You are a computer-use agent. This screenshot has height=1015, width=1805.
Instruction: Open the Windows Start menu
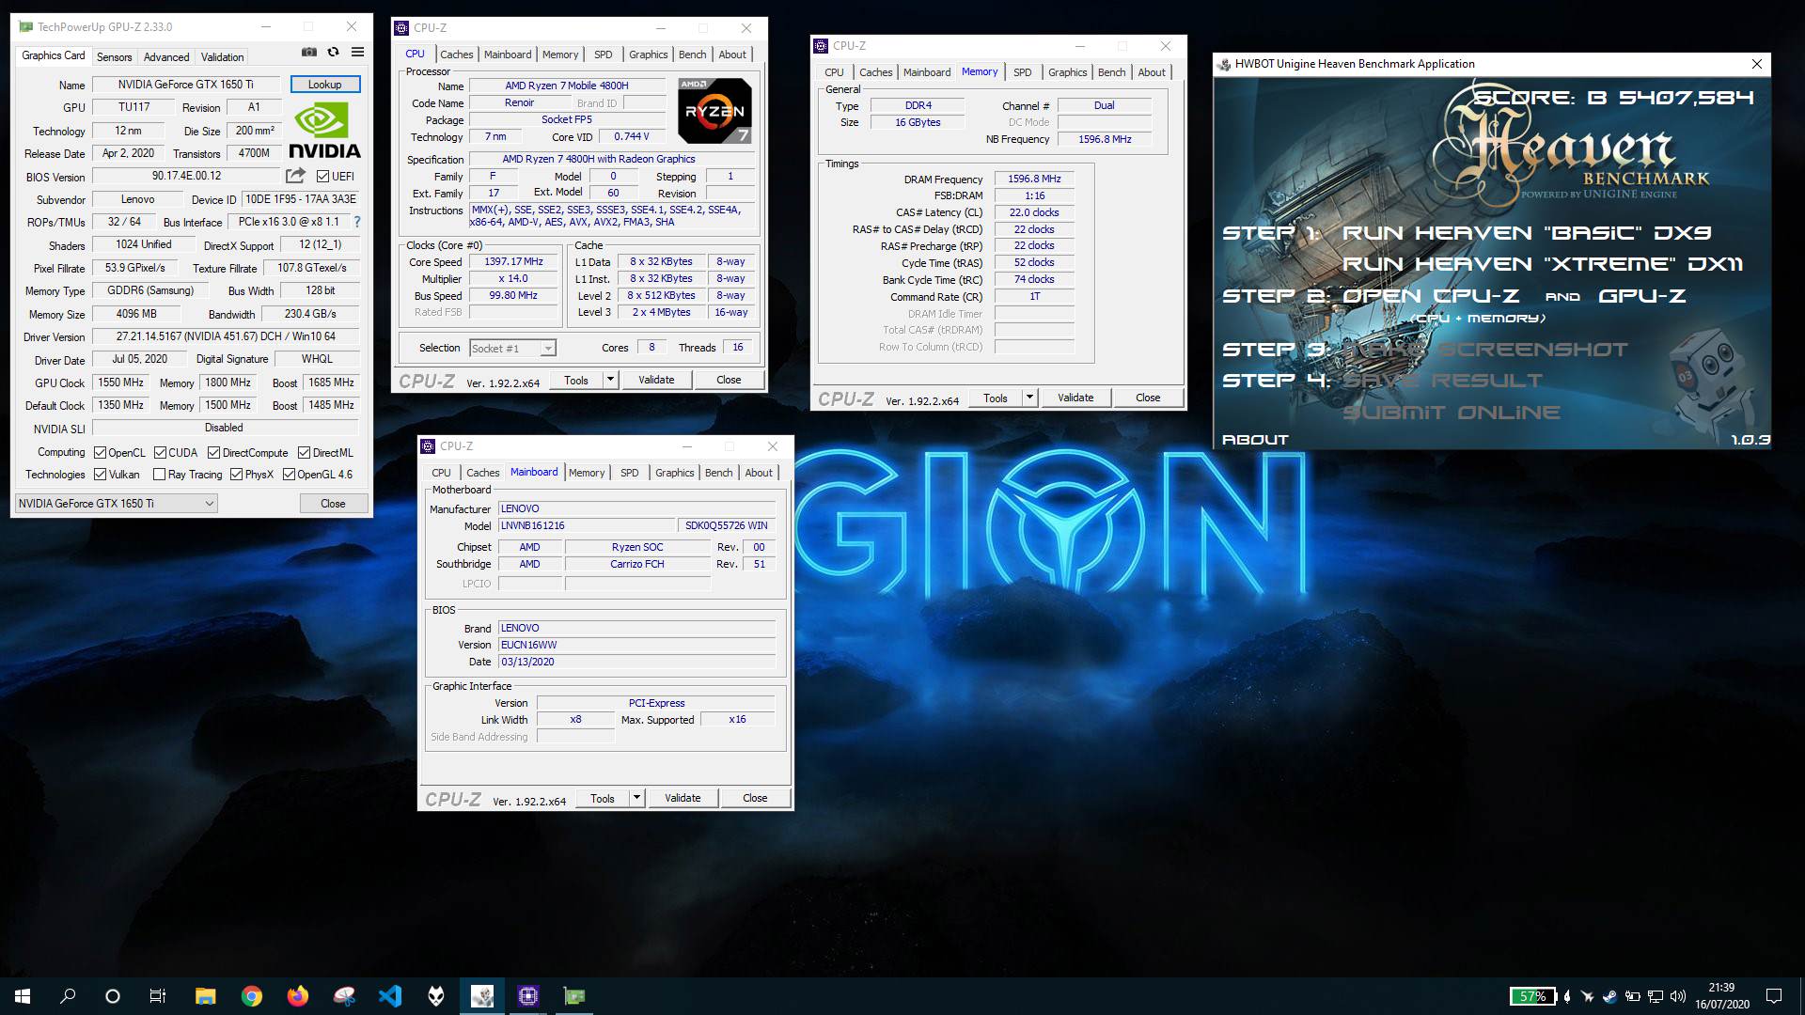pos(23,996)
